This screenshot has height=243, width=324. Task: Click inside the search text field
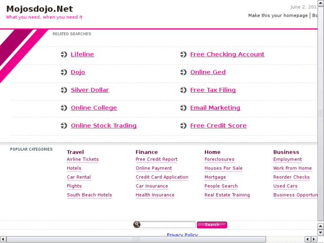[x=168, y=225]
